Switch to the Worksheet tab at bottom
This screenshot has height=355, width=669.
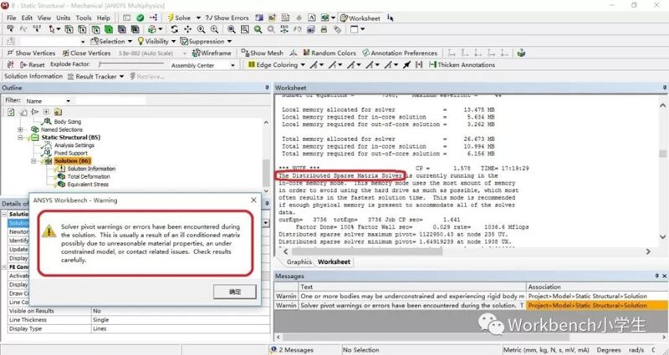334,261
